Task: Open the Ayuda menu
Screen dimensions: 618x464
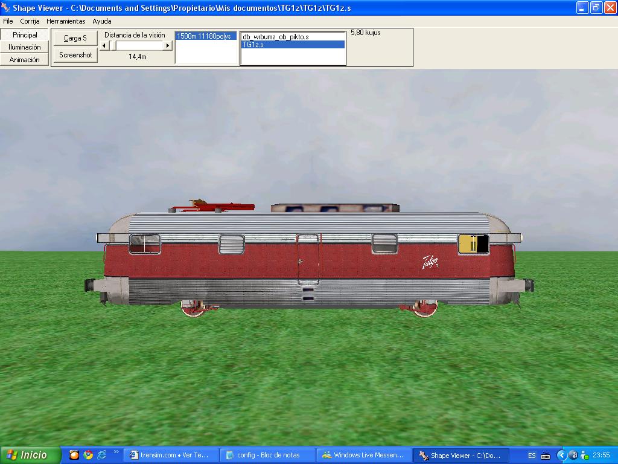Action: click(x=102, y=21)
